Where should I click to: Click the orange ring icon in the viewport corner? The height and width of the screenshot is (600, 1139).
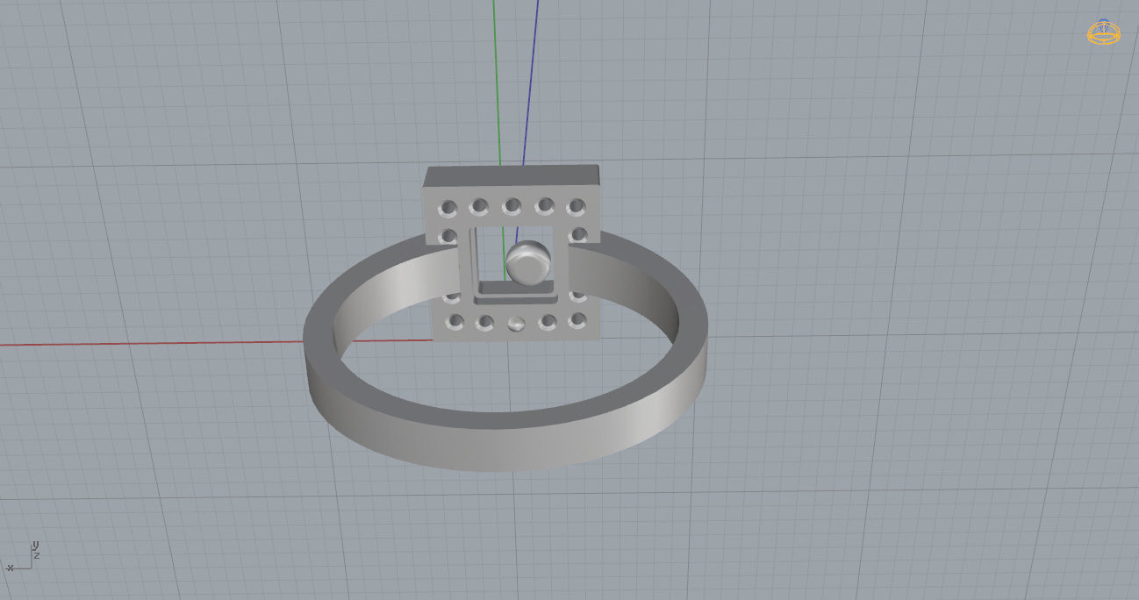1104,32
